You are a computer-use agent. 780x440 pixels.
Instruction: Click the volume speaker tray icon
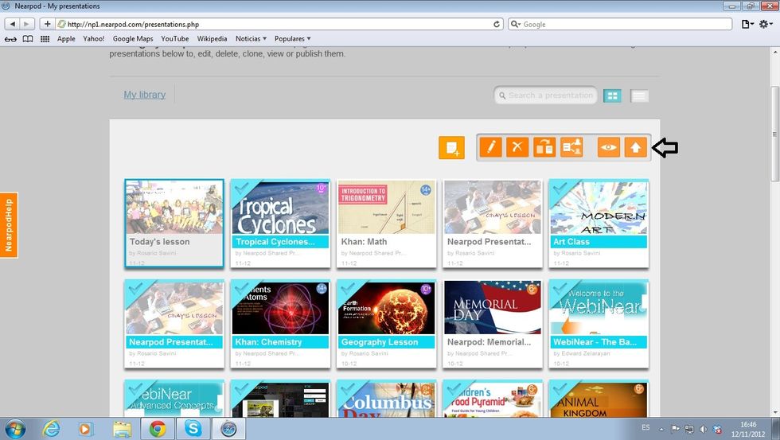pyautogui.click(x=704, y=429)
